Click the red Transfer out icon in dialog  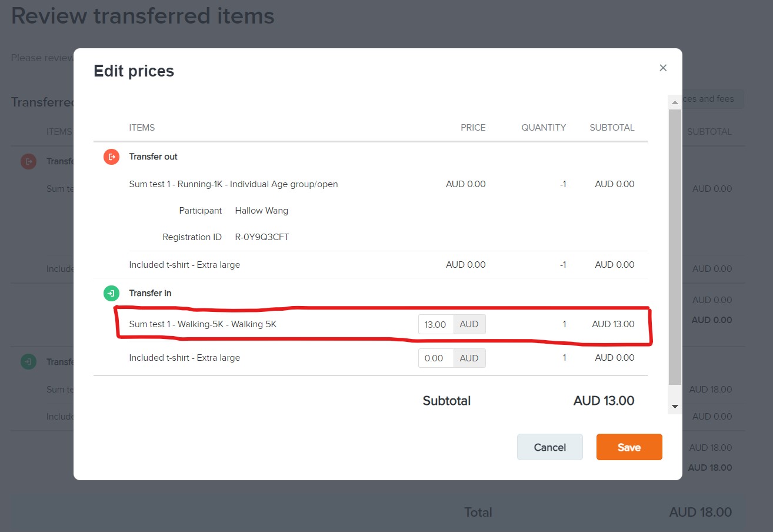(111, 157)
